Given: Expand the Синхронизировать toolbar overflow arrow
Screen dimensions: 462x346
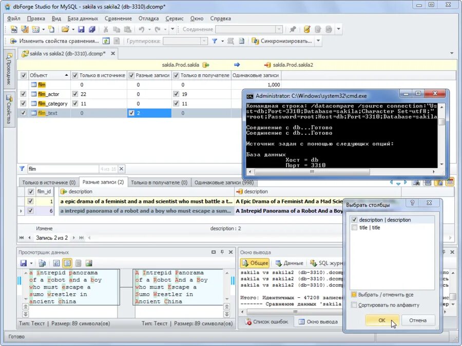Looking at the screenshot, I should pos(318,41).
